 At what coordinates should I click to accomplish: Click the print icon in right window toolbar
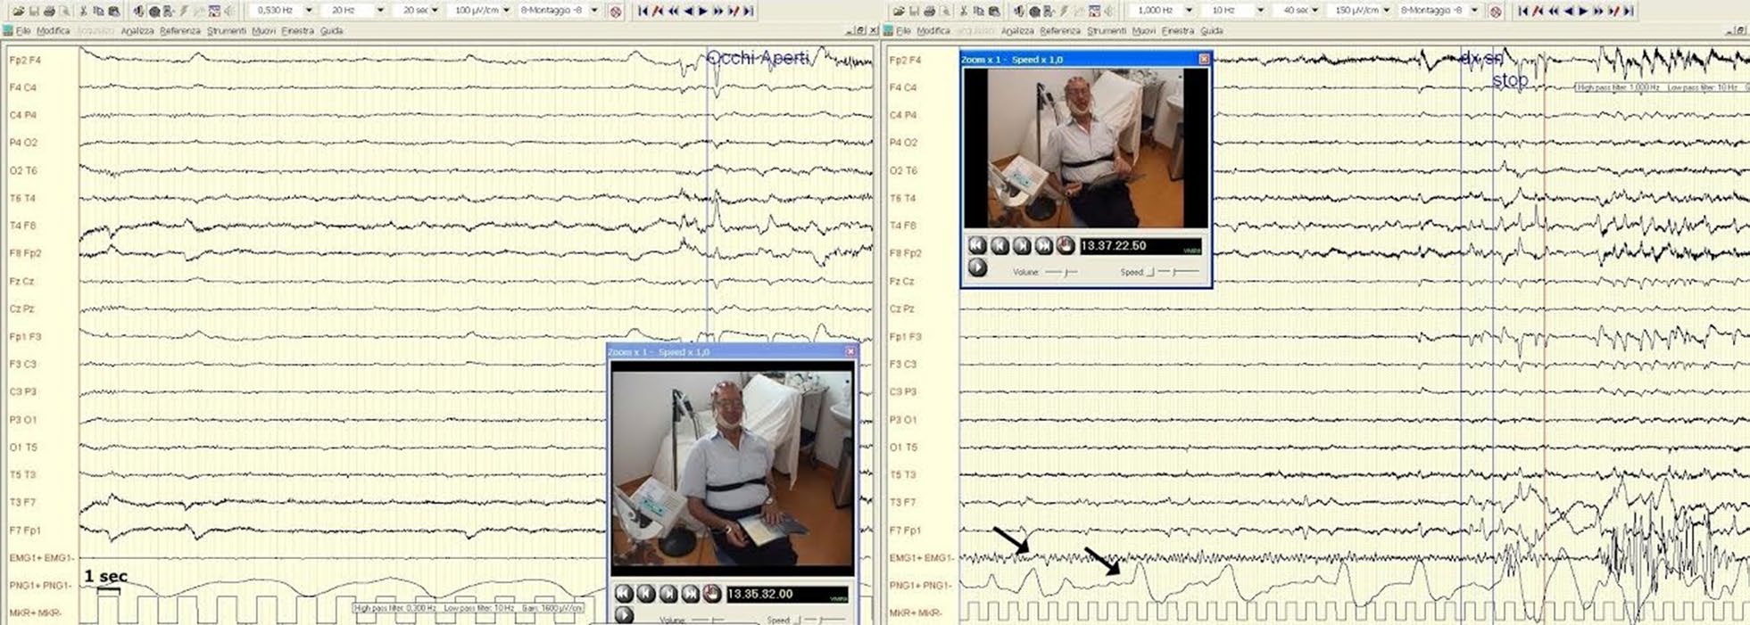pyautogui.click(x=929, y=11)
